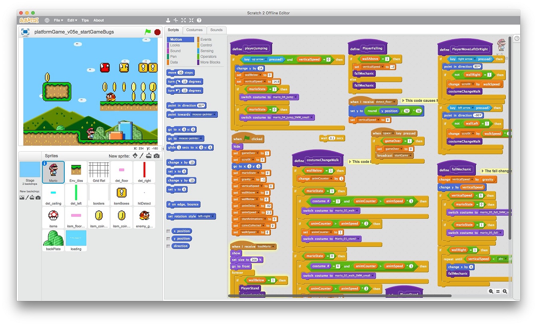This screenshot has width=537, height=325.
Task: Zoom in the scripts area
Action: click(505, 291)
